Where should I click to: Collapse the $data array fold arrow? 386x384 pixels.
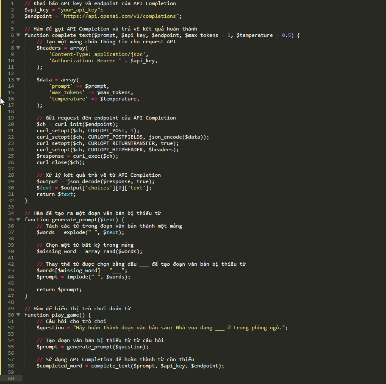tap(18, 80)
